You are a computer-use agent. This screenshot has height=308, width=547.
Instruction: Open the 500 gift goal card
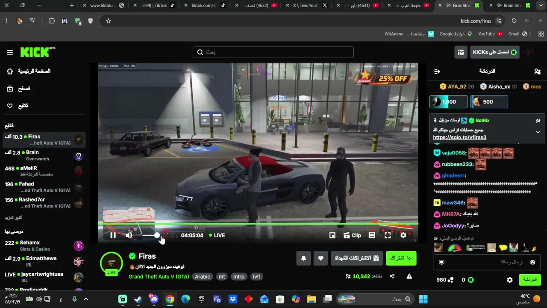(x=489, y=102)
